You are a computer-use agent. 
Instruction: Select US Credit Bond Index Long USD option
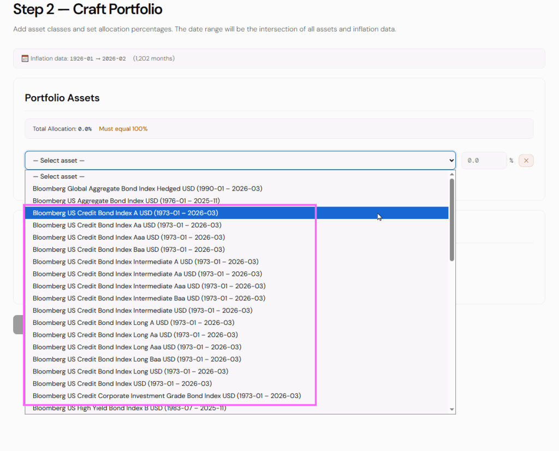pos(130,371)
